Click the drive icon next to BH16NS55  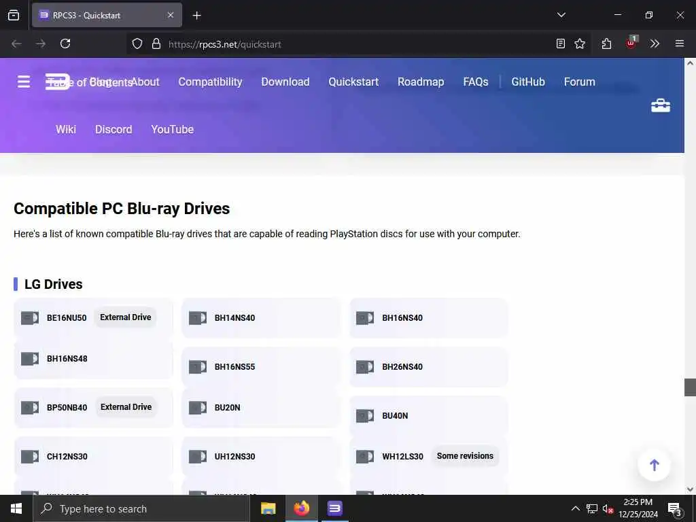click(198, 366)
